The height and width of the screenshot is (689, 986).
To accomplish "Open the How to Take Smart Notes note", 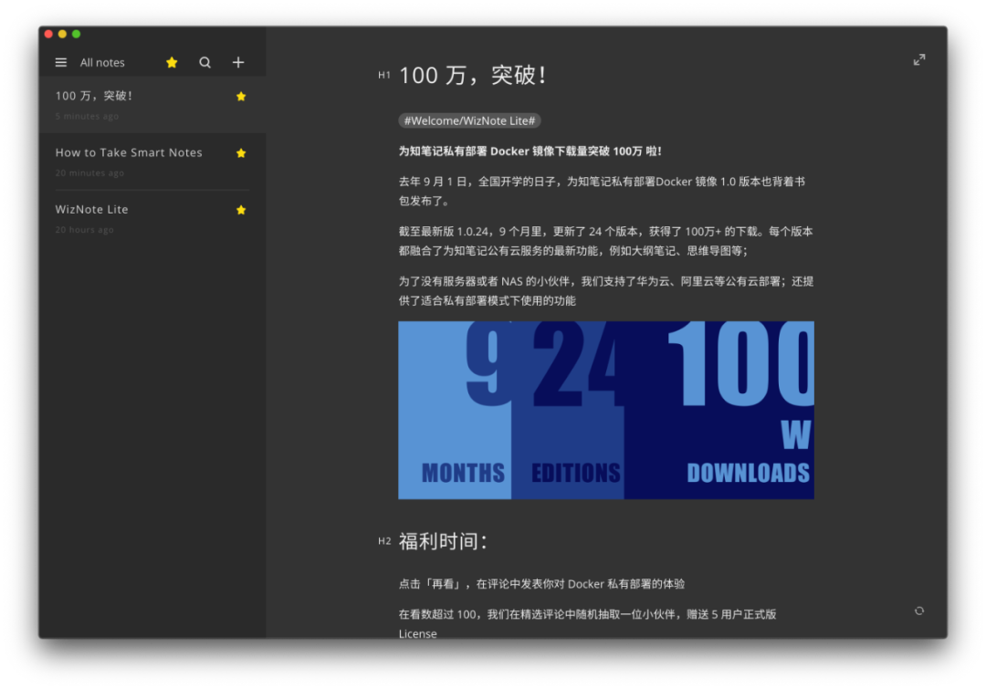I will [152, 162].
